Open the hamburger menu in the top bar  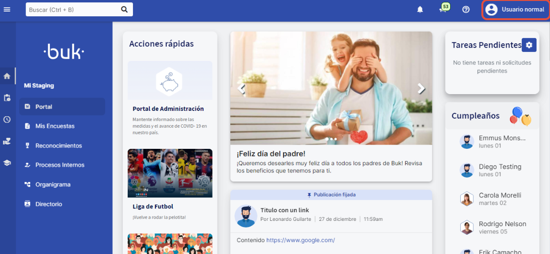pyautogui.click(x=7, y=10)
